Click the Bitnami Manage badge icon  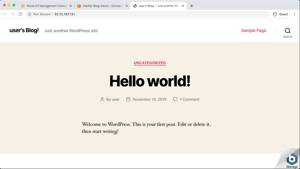point(292,159)
